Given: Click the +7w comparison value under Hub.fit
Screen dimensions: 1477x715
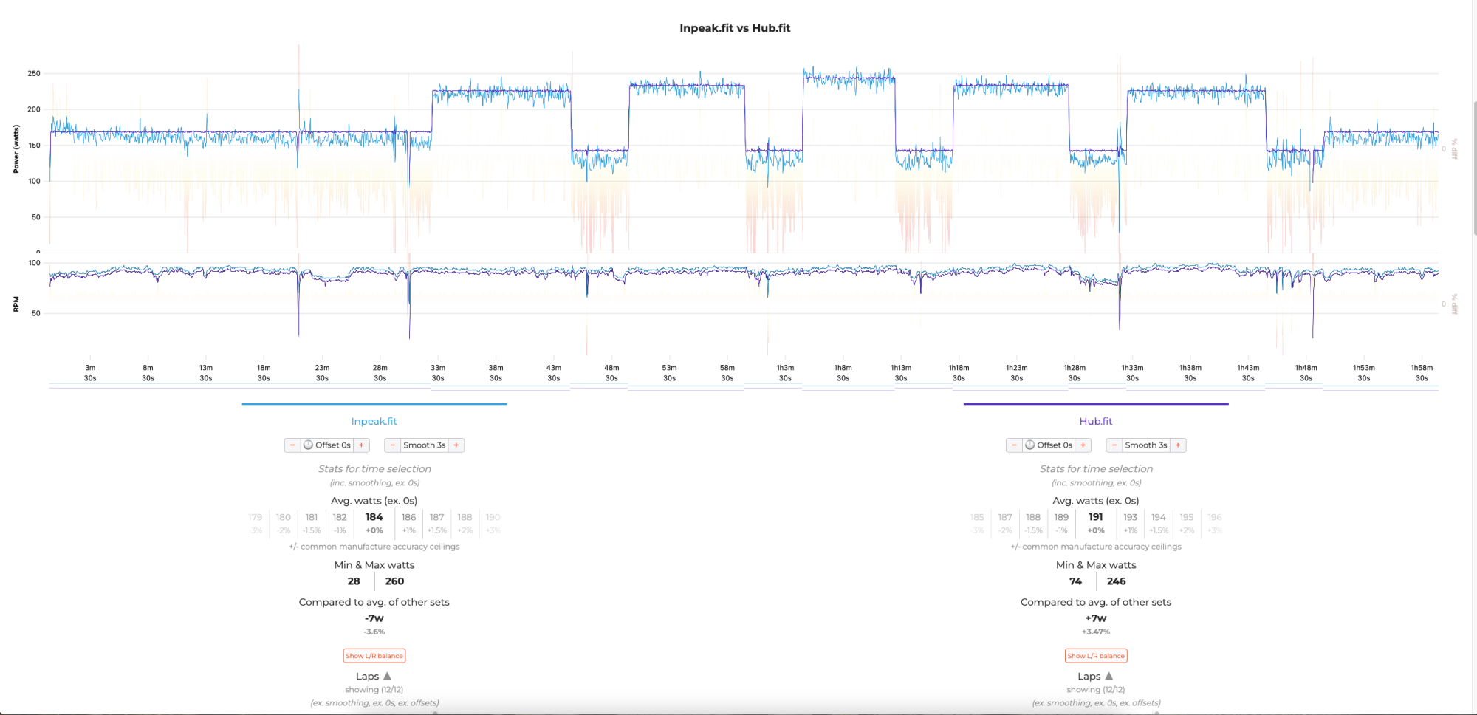Looking at the screenshot, I should tap(1096, 619).
